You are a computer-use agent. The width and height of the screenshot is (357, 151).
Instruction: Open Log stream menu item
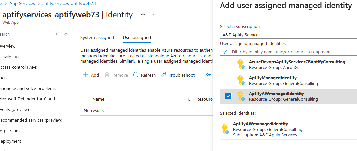(10, 131)
